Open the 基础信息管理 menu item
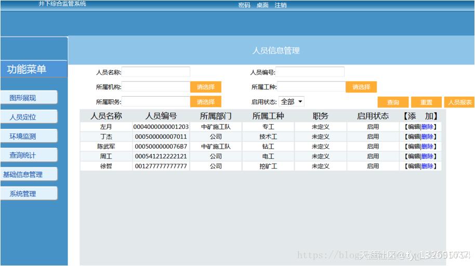The image size is (475, 266). coord(29,174)
